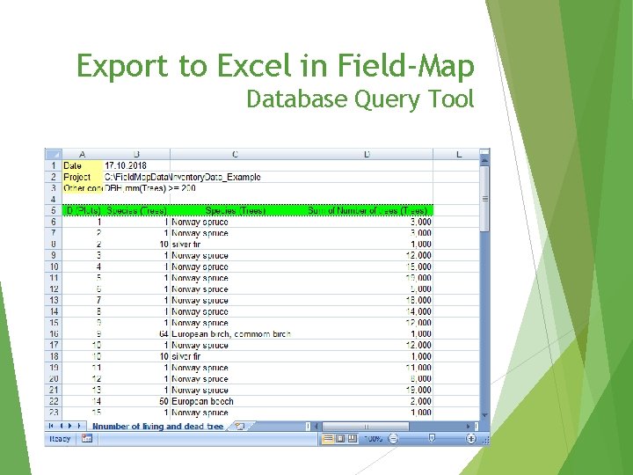Select the 'ID (Plots)' header cell

tap(83, 210)
